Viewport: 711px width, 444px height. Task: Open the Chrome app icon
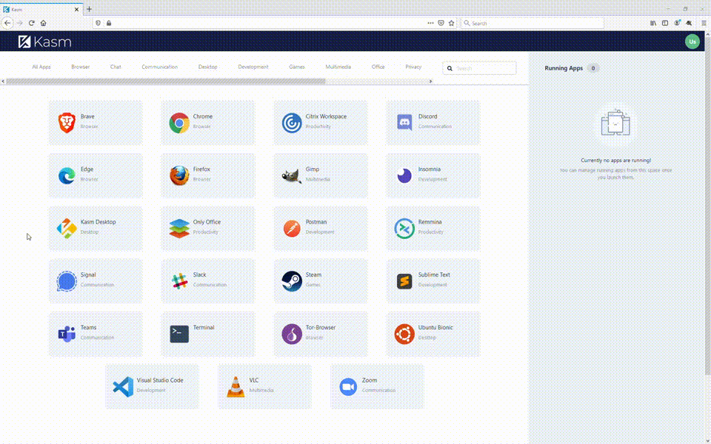[x=179, y=123]
